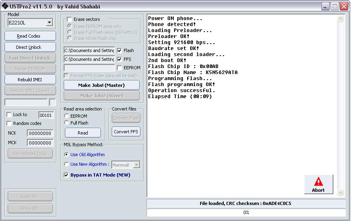Click the wide empty field under Rebuild IMEI (Slave)

[26, 102]
